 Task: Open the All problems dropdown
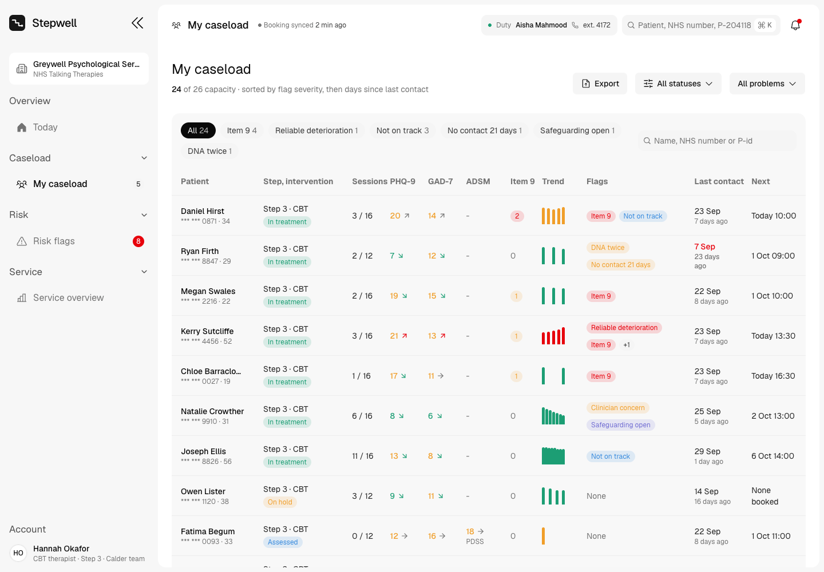(767, 84)
